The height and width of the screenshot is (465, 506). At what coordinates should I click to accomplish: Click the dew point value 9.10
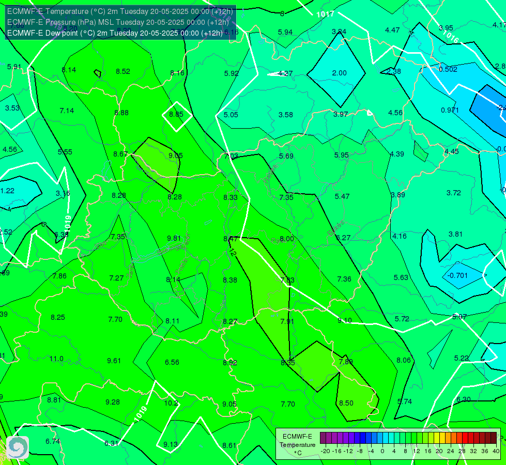click(x=345, y=320)
